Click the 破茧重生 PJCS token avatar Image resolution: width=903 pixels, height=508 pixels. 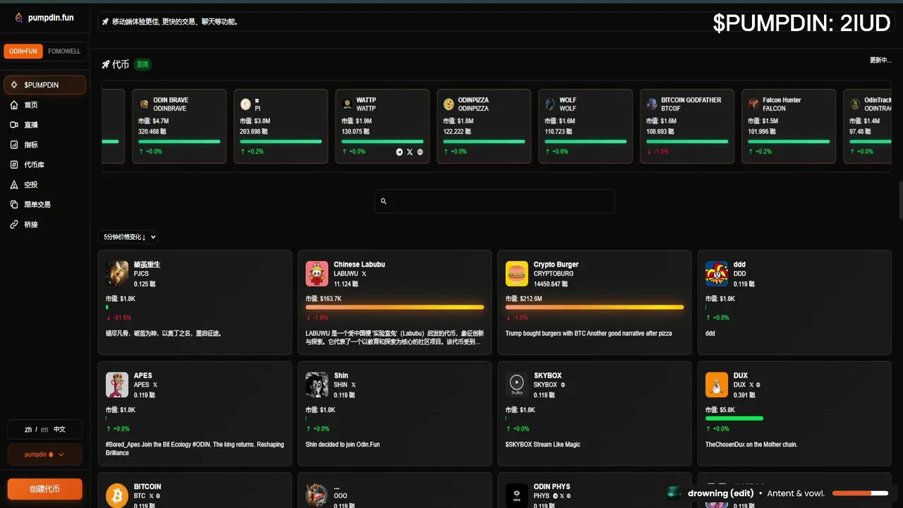click(117, 274)
